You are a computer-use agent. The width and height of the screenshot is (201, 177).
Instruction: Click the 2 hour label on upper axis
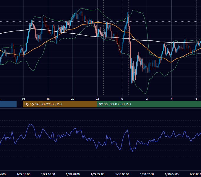pos(147,99)
